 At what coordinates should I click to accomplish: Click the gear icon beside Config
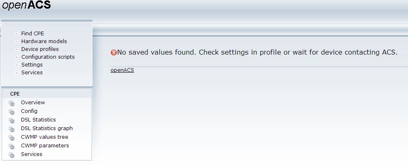(x=12, y=112)
